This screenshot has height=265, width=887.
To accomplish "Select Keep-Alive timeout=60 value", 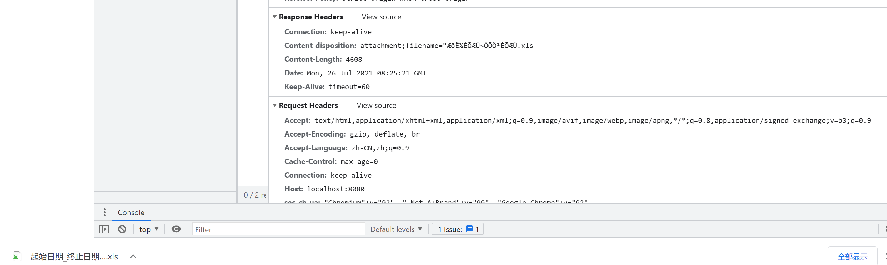I will point(349,87).
